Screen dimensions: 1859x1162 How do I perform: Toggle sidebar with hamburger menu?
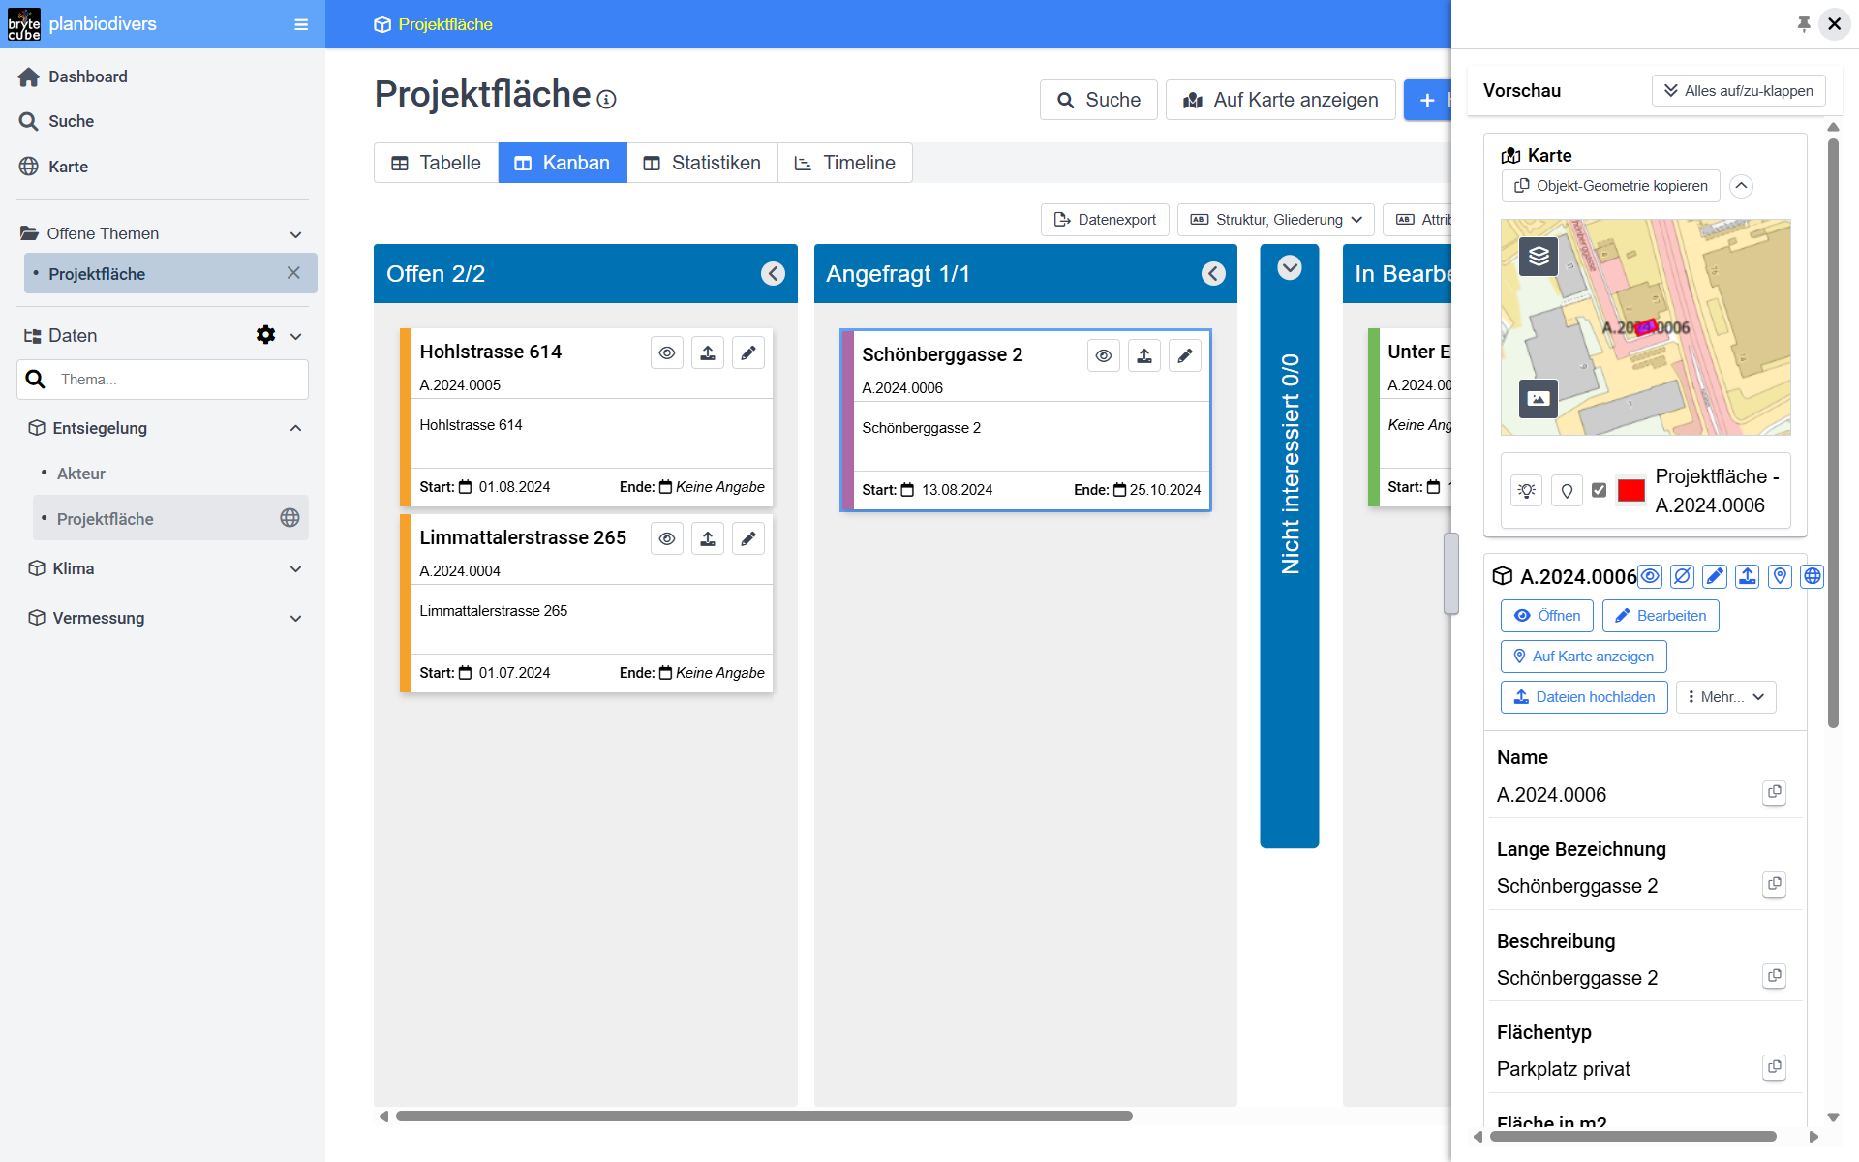(x=301, y=24)
